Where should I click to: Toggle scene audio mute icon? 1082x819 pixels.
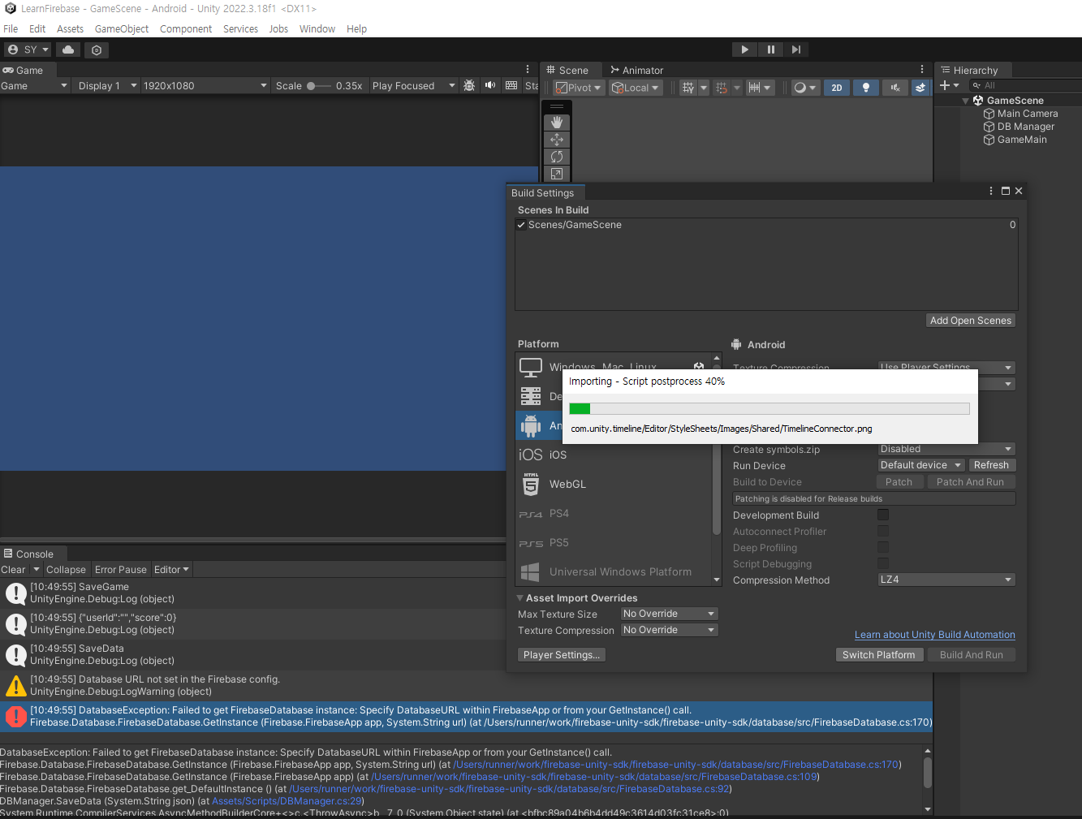(x=895, y=88)
